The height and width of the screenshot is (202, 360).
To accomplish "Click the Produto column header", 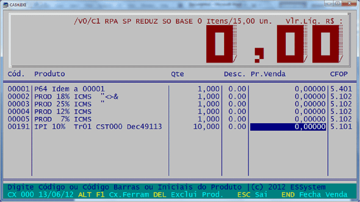I will click(x=49, y=74).
